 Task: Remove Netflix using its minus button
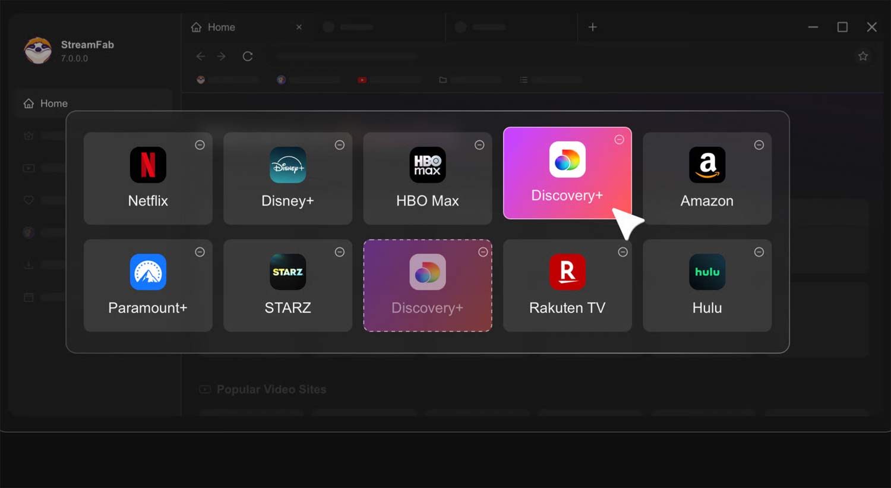coord(200,145)
